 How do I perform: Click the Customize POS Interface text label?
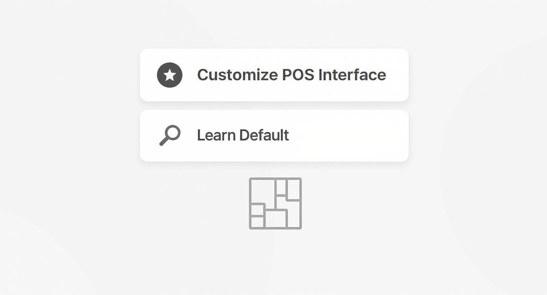click(x=292, y=75)
